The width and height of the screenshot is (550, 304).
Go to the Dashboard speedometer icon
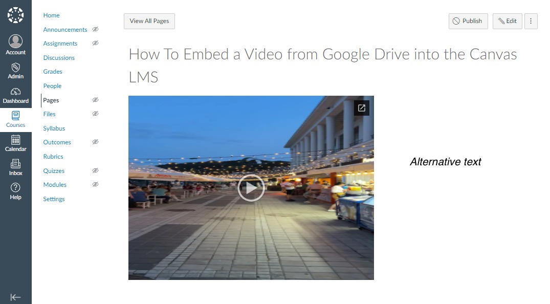coord(15,92)
